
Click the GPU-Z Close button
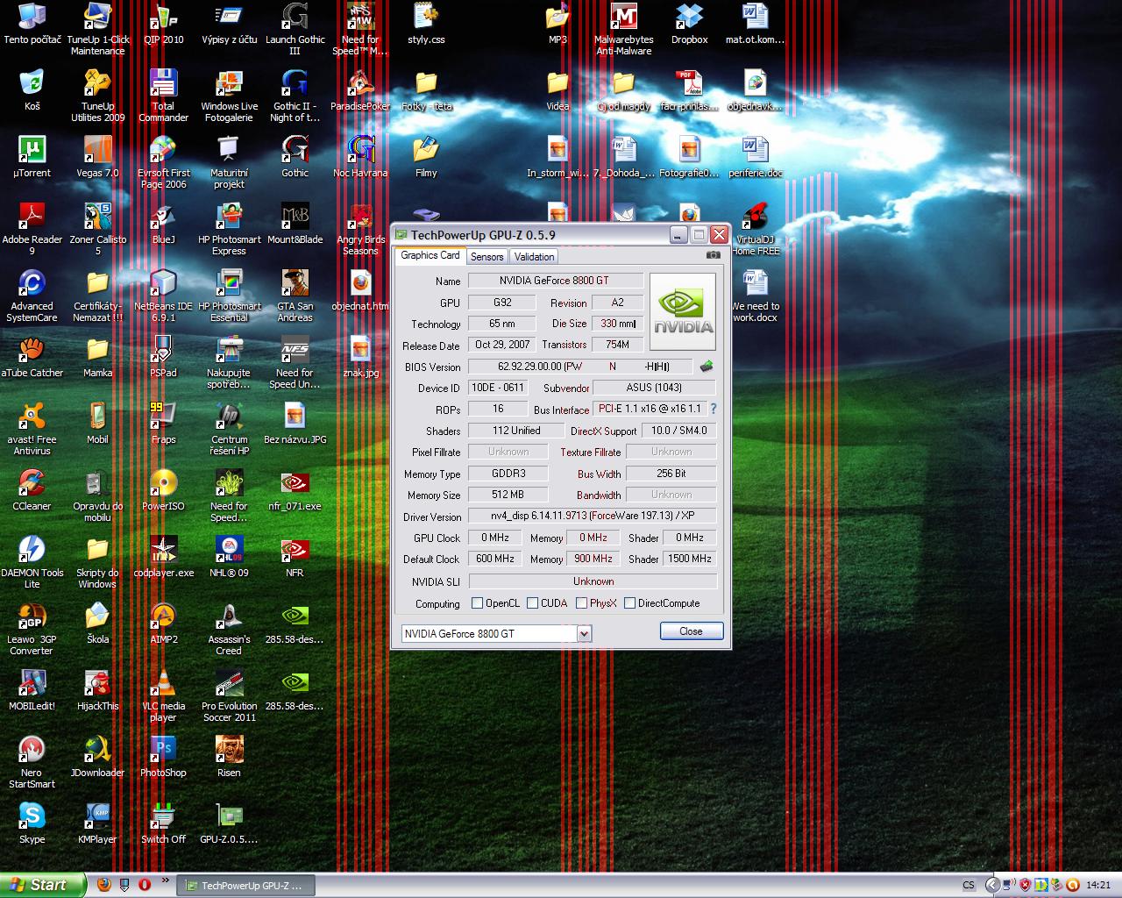point(691,631)
